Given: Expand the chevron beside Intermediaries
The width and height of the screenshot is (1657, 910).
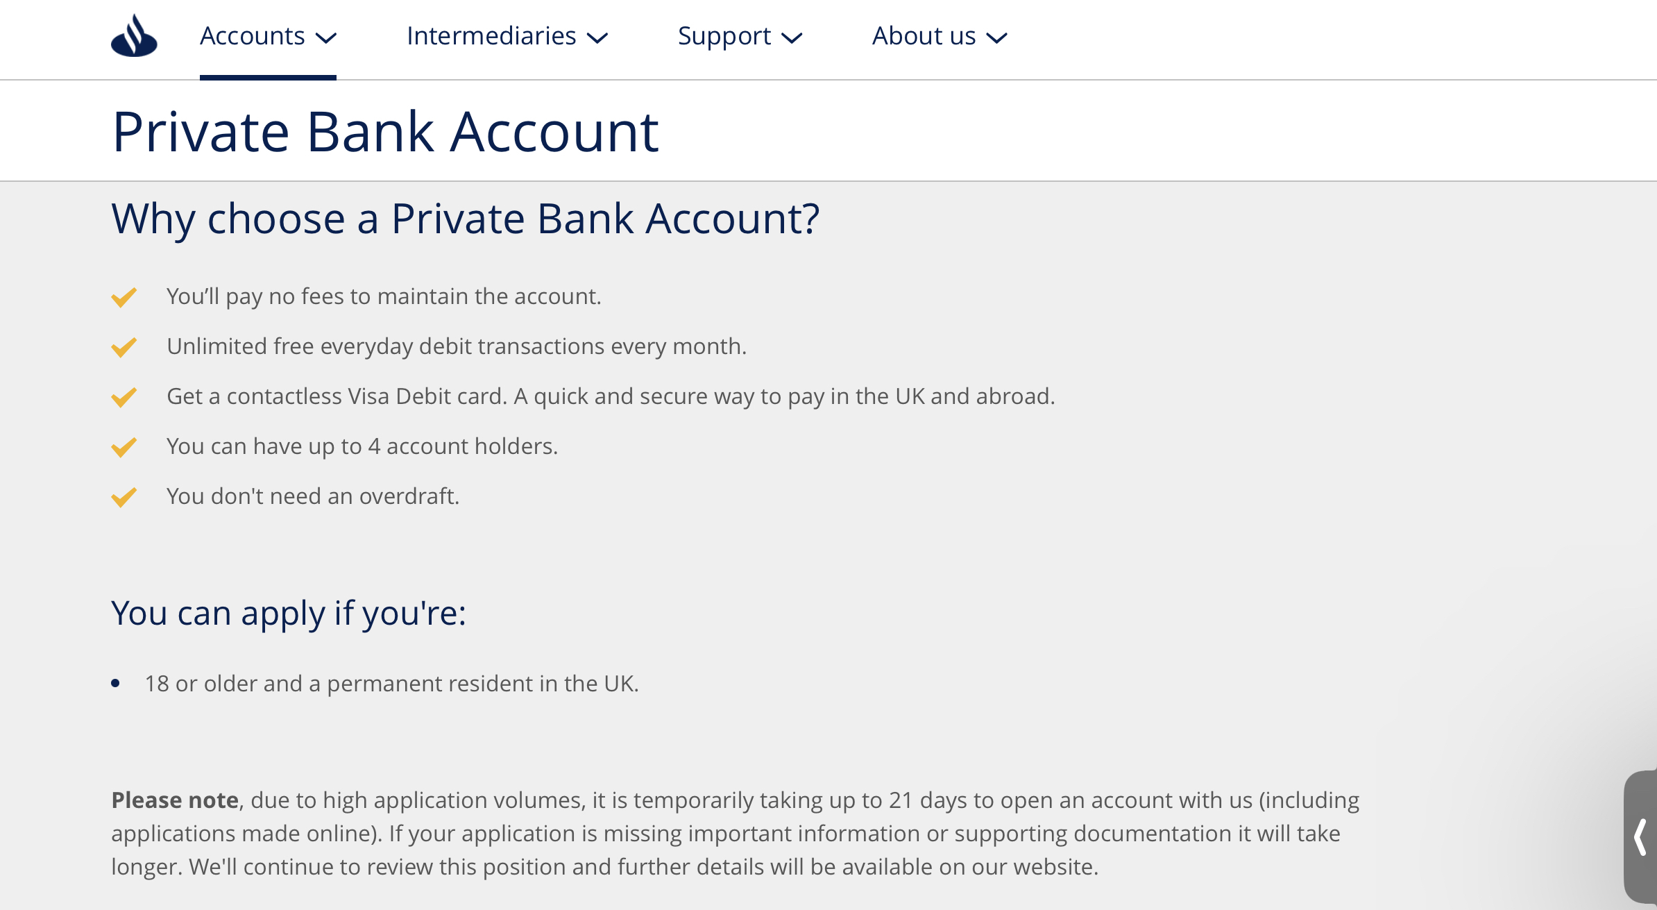Looking at the screenshot, I should point(597,37).
